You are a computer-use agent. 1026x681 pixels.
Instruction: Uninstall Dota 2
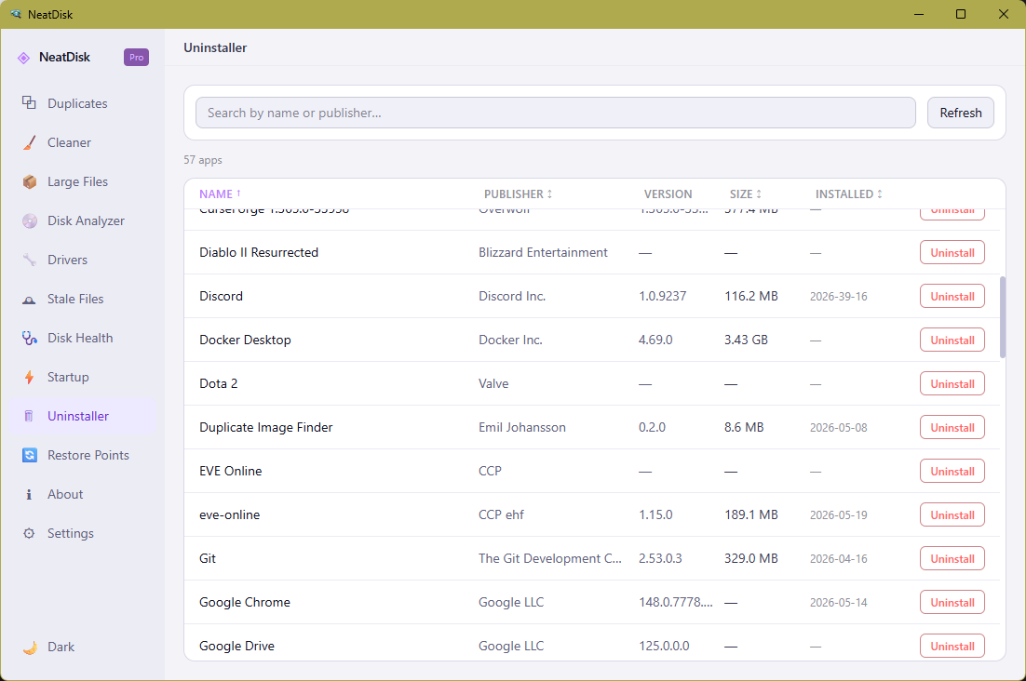pyautogui.click(x=952, y=384)
